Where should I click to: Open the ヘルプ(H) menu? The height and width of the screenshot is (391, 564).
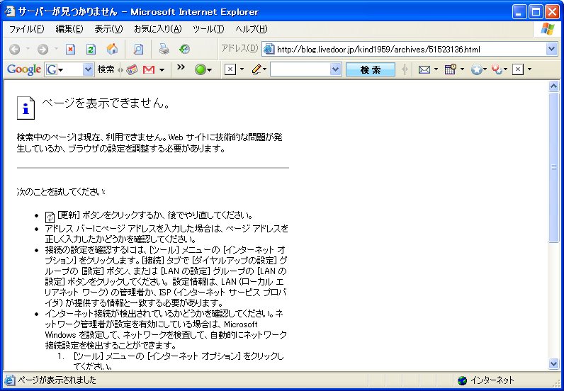click(252, 29)
